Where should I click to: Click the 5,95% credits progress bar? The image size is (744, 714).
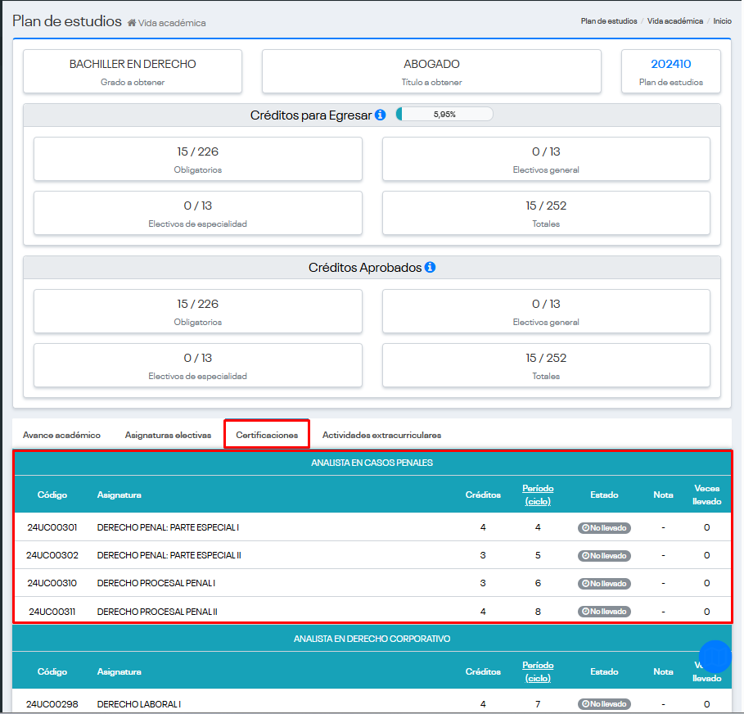click(x=444, y=115)
